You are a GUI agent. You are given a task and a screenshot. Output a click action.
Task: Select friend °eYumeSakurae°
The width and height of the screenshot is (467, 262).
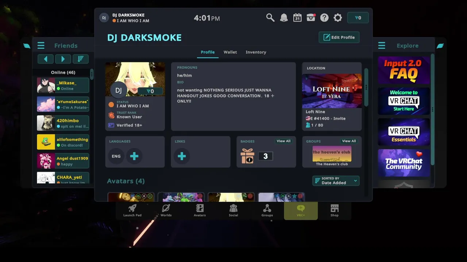click(63, 104)
